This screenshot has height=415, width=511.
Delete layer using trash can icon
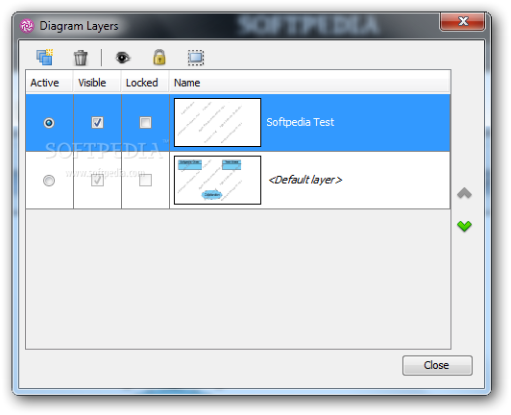click(x=81, y=58)
